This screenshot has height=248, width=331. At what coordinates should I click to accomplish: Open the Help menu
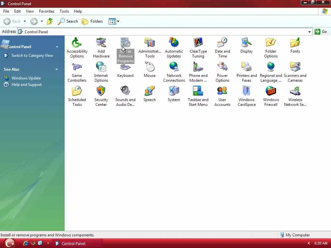tap(78, 11)
